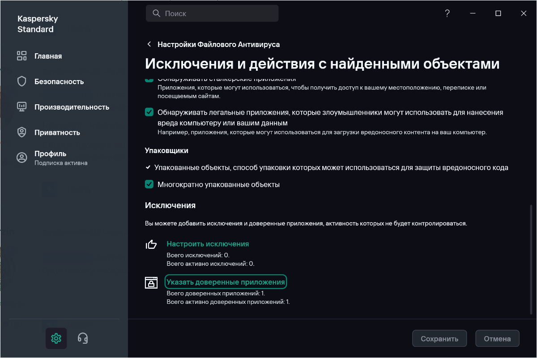Click the Сохранить button
537x358 pixels.
click(x=439, y=339)
